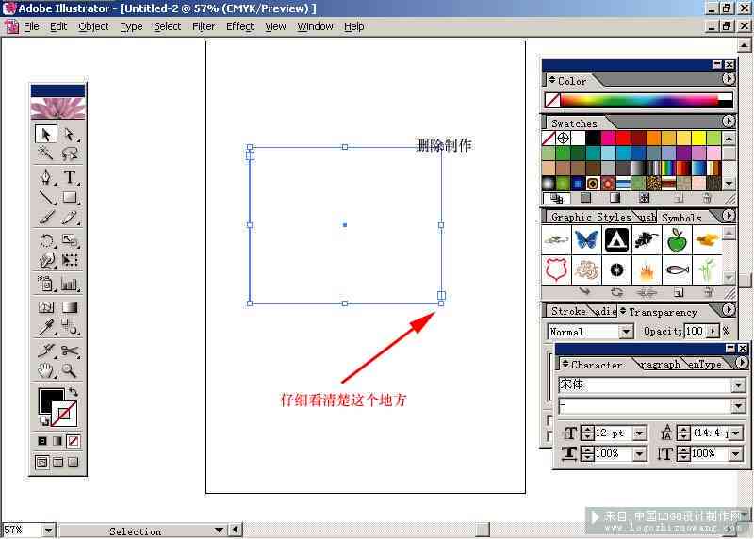Swap fill and stroke arrow icon
This screenshot has height=539, width=754.
(x=74, y=391)
